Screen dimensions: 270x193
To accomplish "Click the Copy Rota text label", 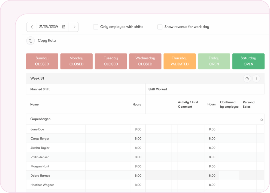I will click(47, 40).
